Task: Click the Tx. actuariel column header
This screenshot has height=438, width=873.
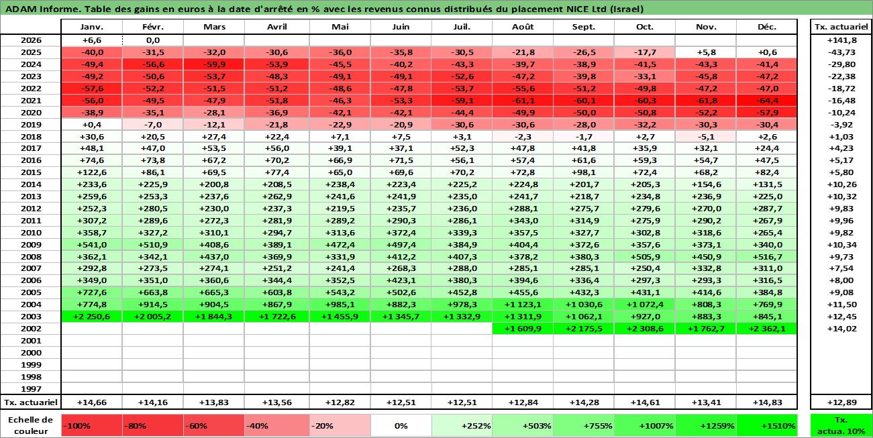Action: 841,27
